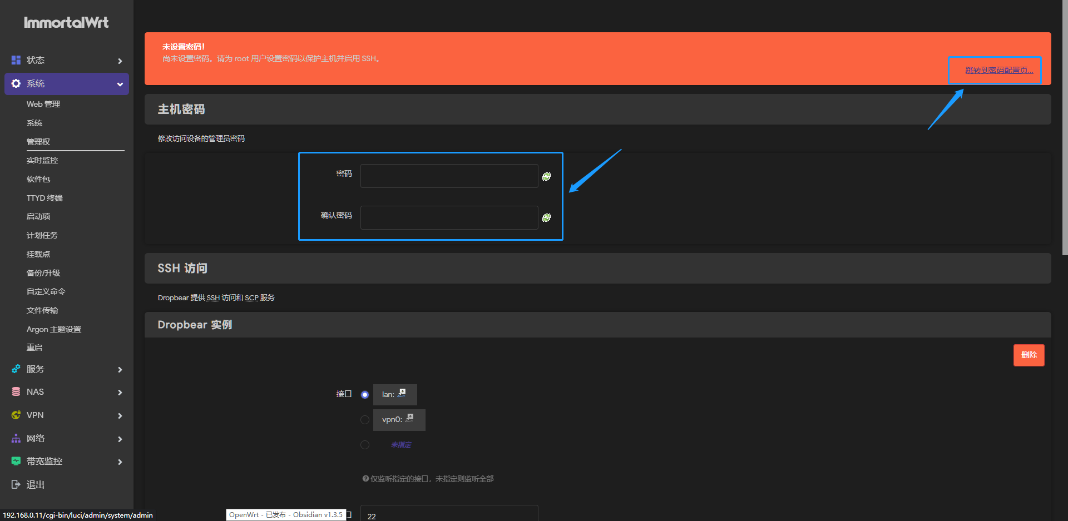The width and height of the screenshot is (1068, 521).
Task: Select the lan interface radio button
Action: click(365, 394)
